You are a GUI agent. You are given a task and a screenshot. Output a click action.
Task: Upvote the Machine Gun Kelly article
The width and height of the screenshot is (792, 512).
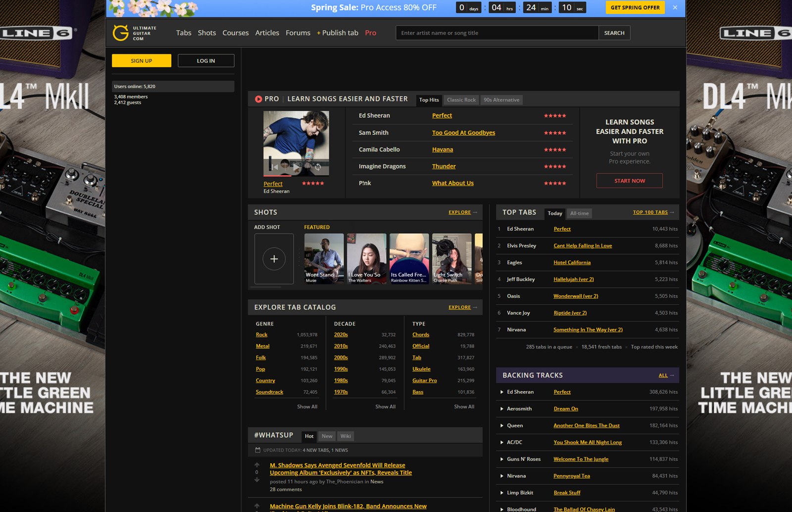point(257,506)
